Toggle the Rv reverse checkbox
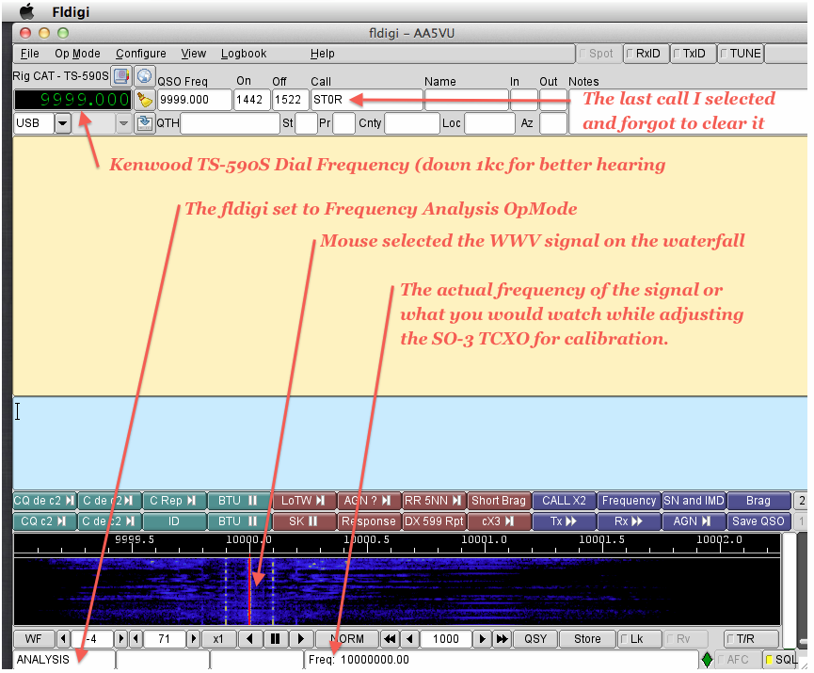This screenshot has height=673, width=814. 685,639
